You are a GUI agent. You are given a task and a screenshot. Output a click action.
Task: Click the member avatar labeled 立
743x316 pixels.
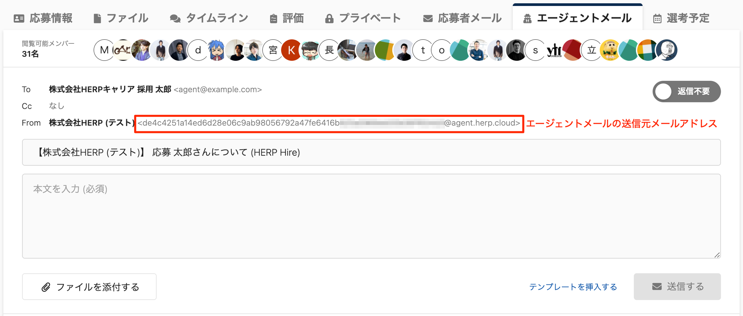(x=592, y=50)
